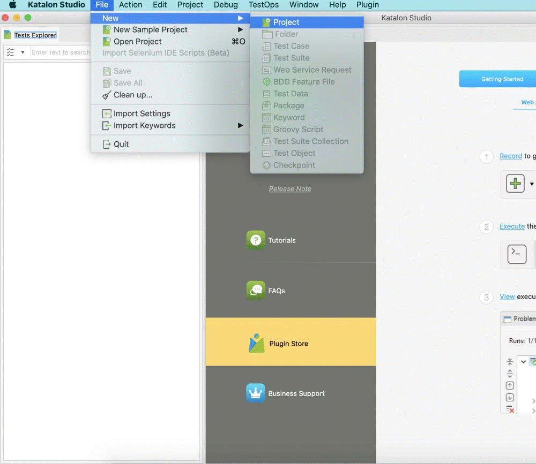Screen dimensions: 536x464
Task: Select Test Data submenu entry
Action: (x=307, y=94)
